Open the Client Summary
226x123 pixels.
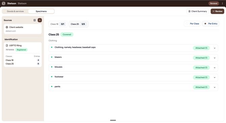point(198,11)
